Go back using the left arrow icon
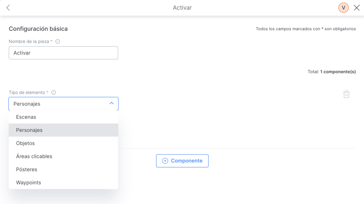This screenshot has width=364, height=204. click(8, 8)
